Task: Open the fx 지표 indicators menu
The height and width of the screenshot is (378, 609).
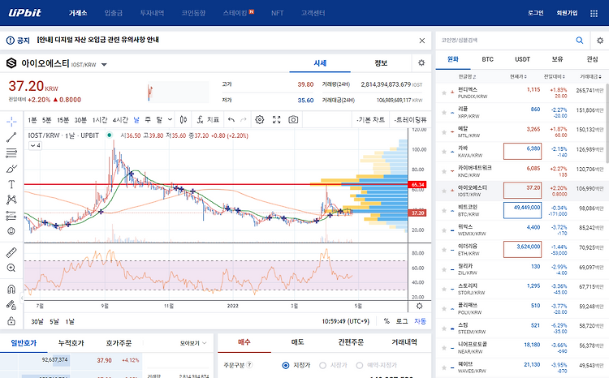Action: click(x=208, y=120)
